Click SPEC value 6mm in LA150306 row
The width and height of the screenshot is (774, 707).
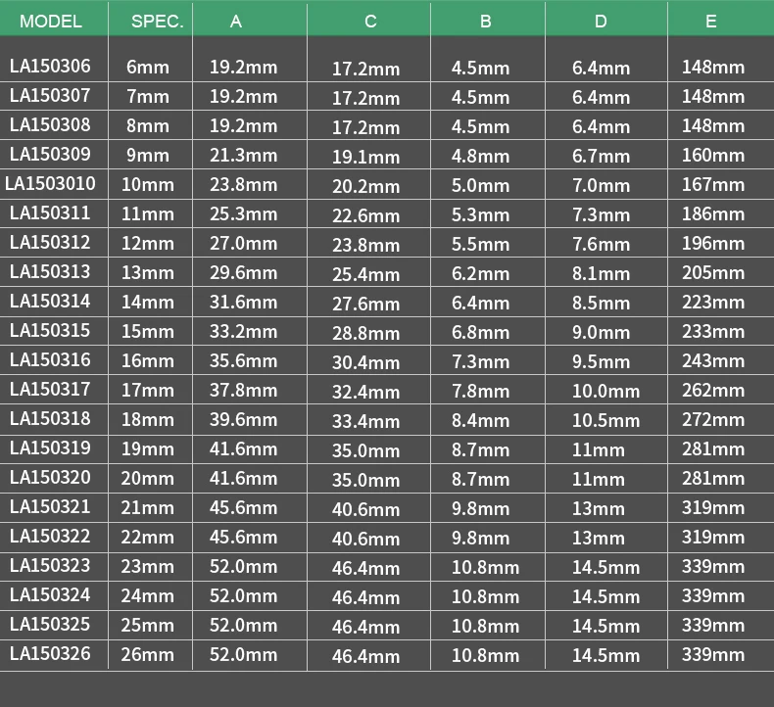(148, 68)
